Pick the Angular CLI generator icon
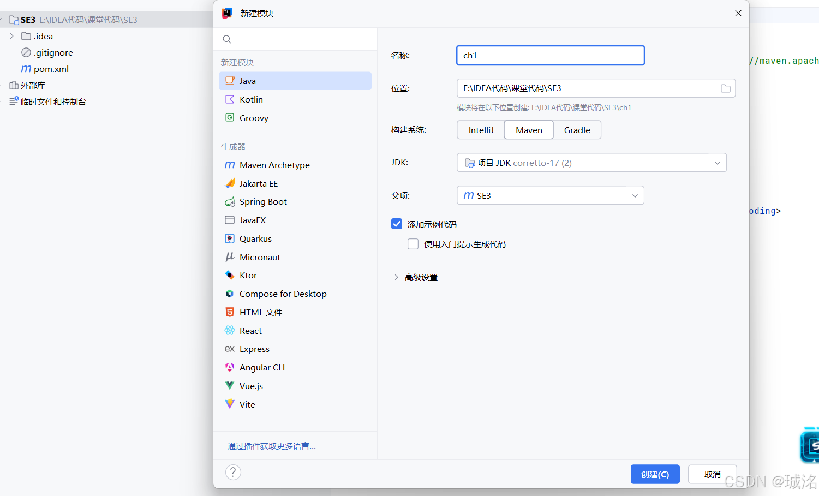Image resolution: width=819 pixels, height=496 pixels. click(x=230, y=367)
